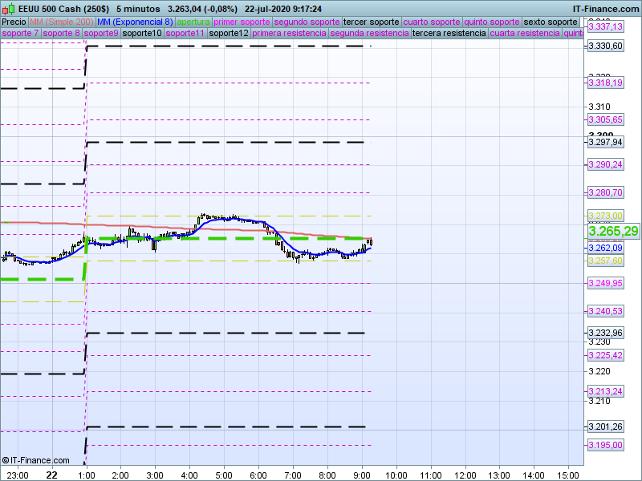Viewport: 642px width, 481px height.
Task: Select the tercera resistencia legend label
Action: click(x=449, y=34)
